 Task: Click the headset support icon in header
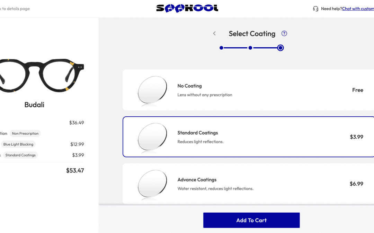coord(315,8)
